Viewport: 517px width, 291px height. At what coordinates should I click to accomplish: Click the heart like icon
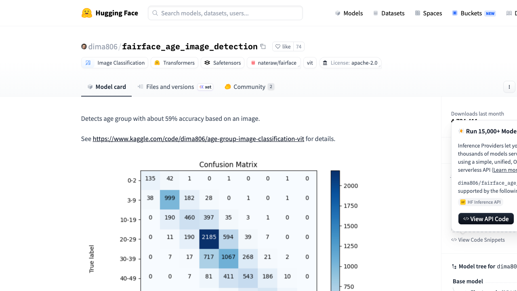278,46
